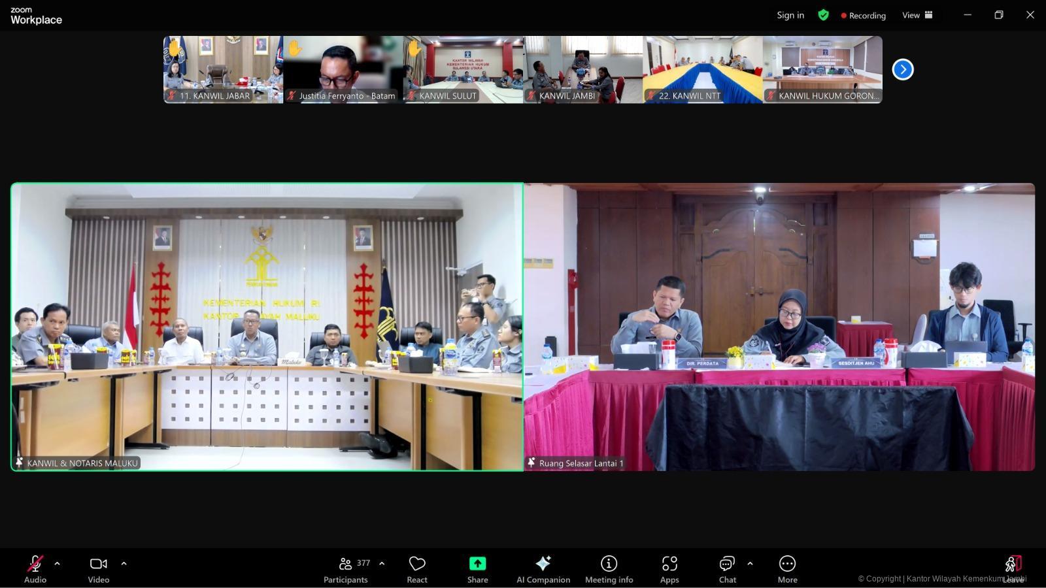Image resolution: width=1046 pixels, height=588 pixels.
Task: Click the Sign in link
Action: coord(790,15)
